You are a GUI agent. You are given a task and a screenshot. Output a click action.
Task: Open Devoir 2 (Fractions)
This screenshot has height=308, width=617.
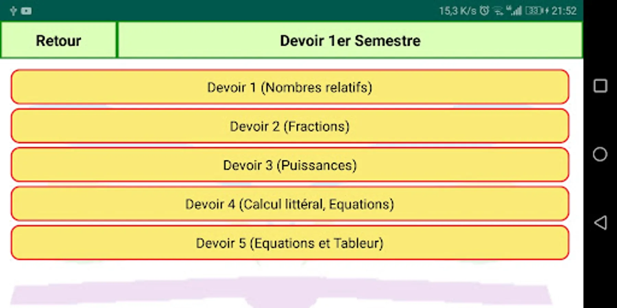[x=290, y=126]
